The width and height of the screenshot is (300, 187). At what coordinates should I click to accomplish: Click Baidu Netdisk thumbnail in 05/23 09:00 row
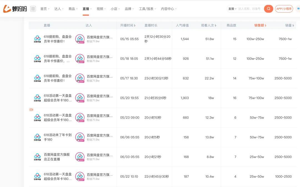37,117
